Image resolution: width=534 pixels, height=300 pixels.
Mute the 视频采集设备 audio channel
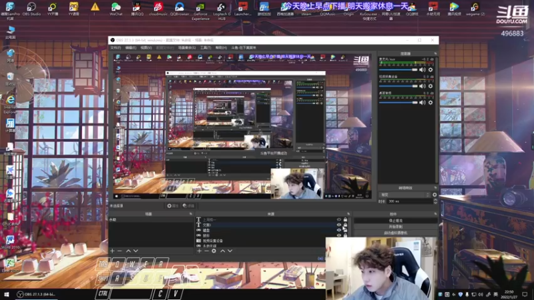click(x=423, y=86)
